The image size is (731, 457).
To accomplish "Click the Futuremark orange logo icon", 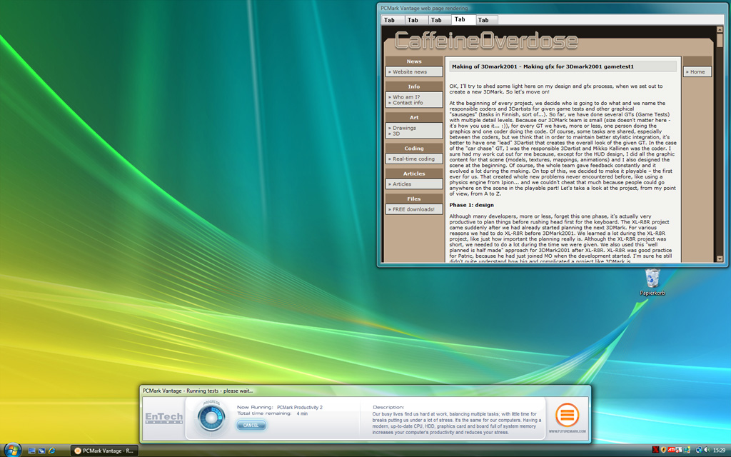I will point(568,414).
